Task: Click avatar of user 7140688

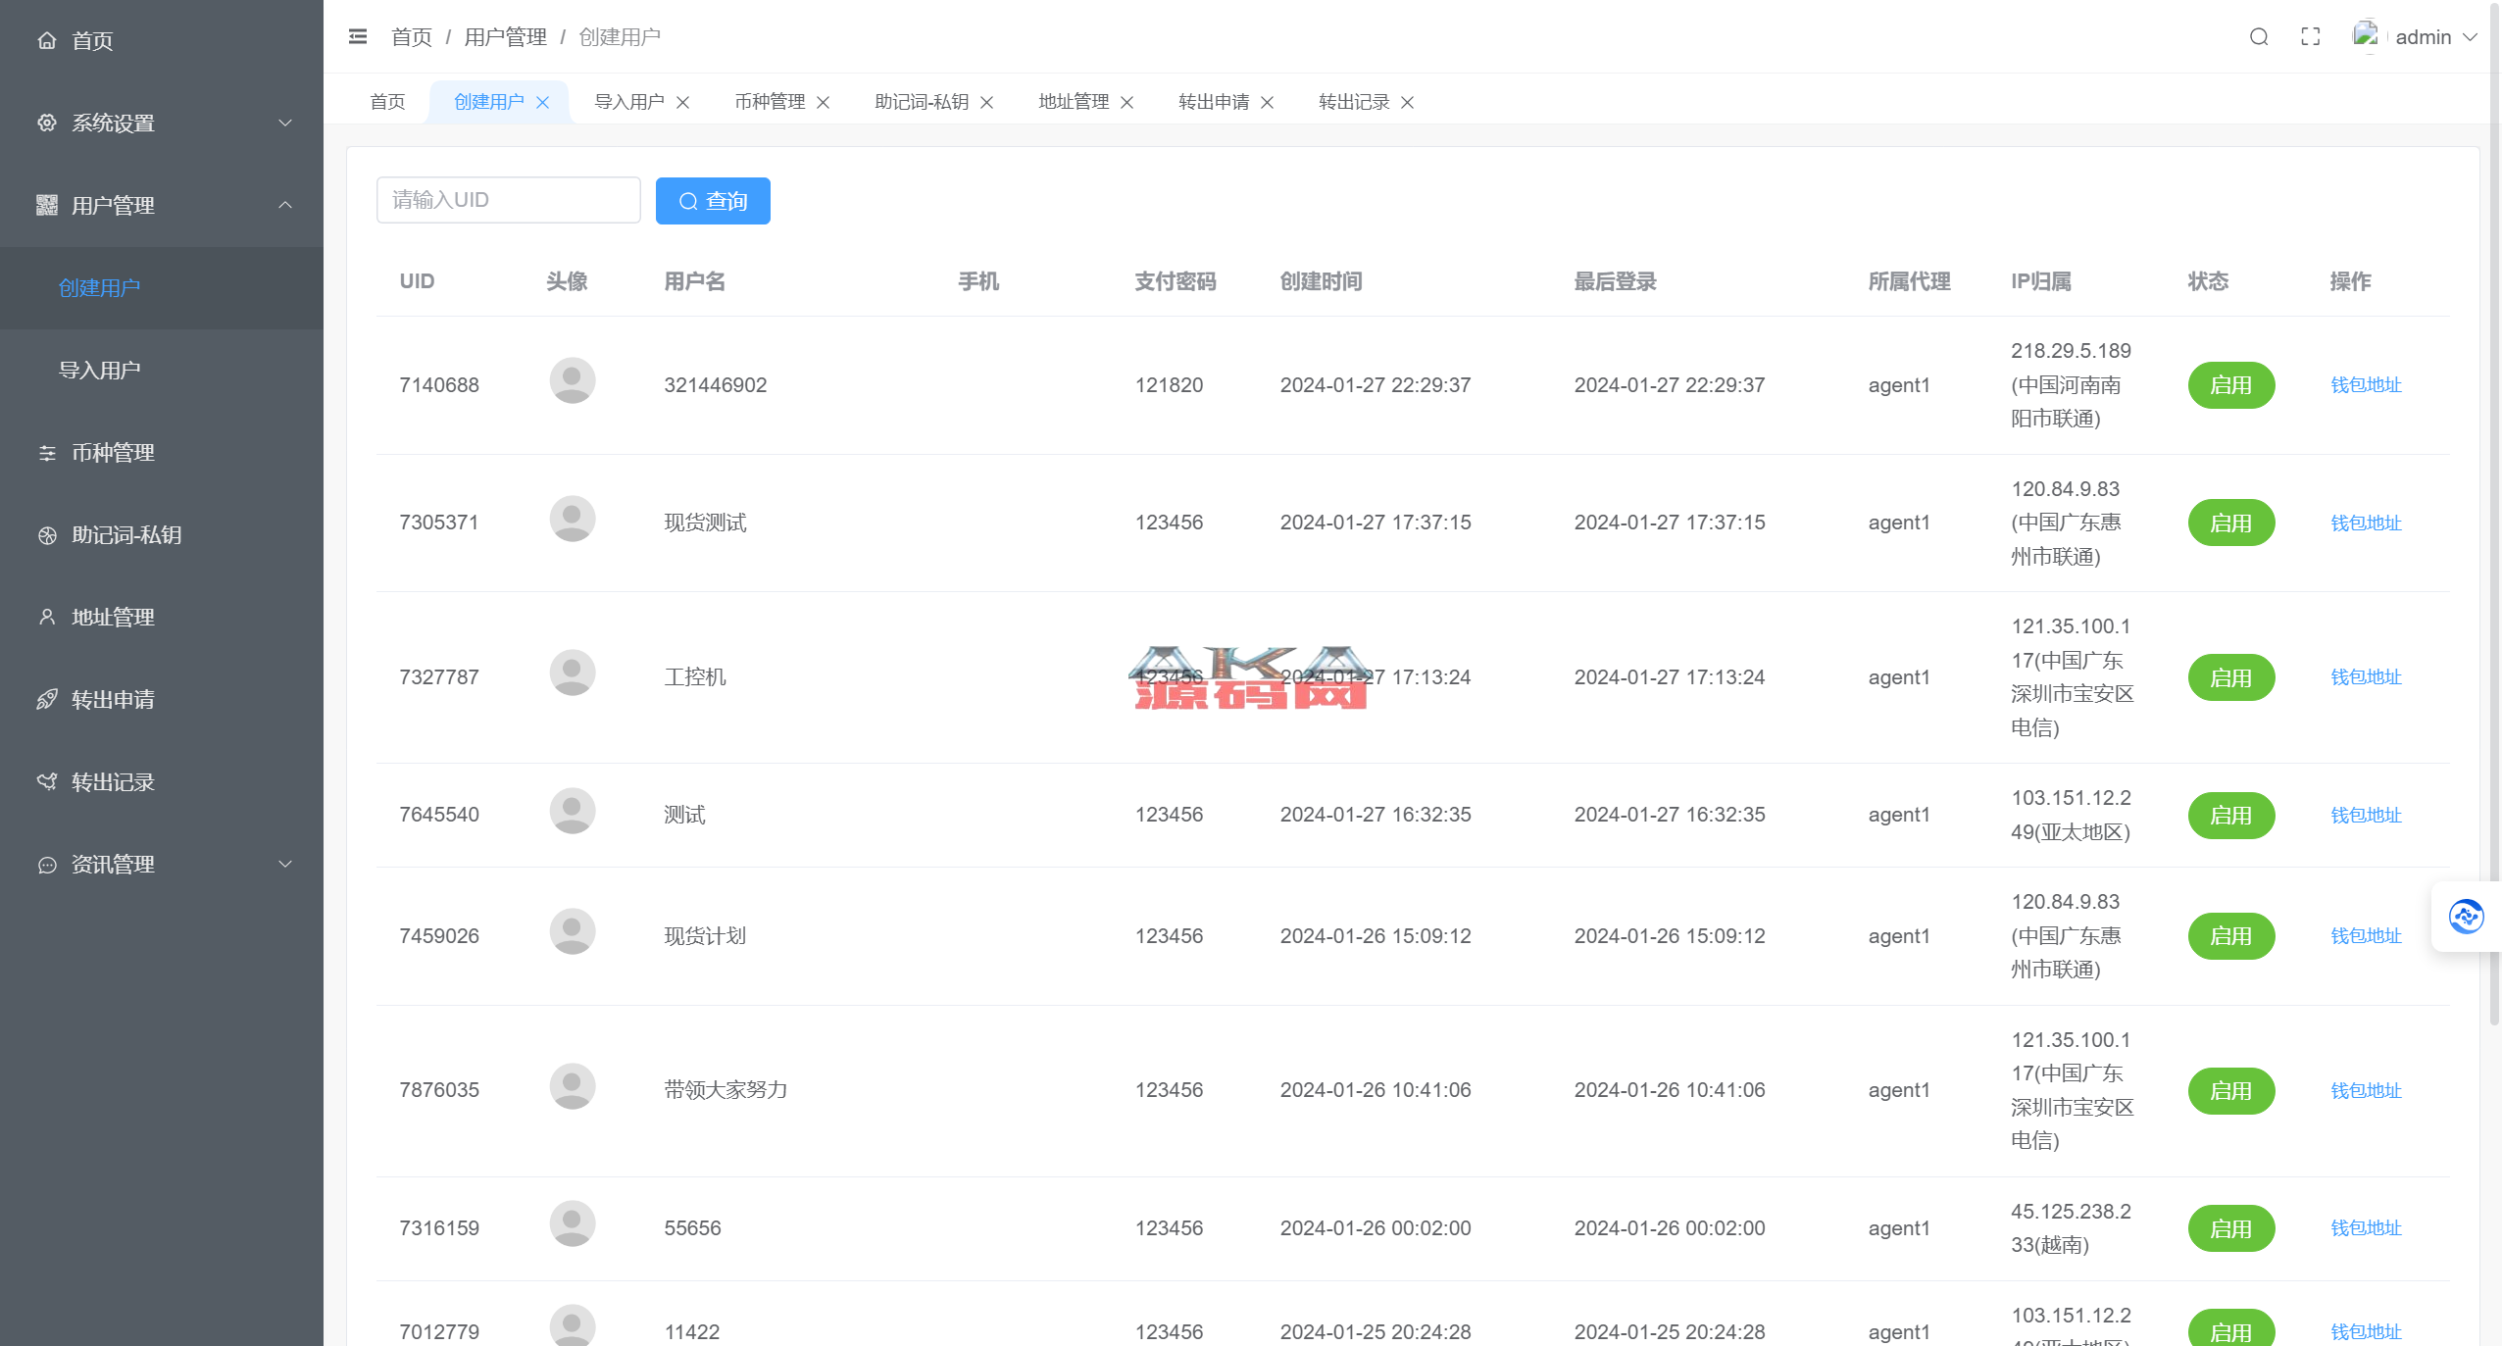Action: click(573, 380)
